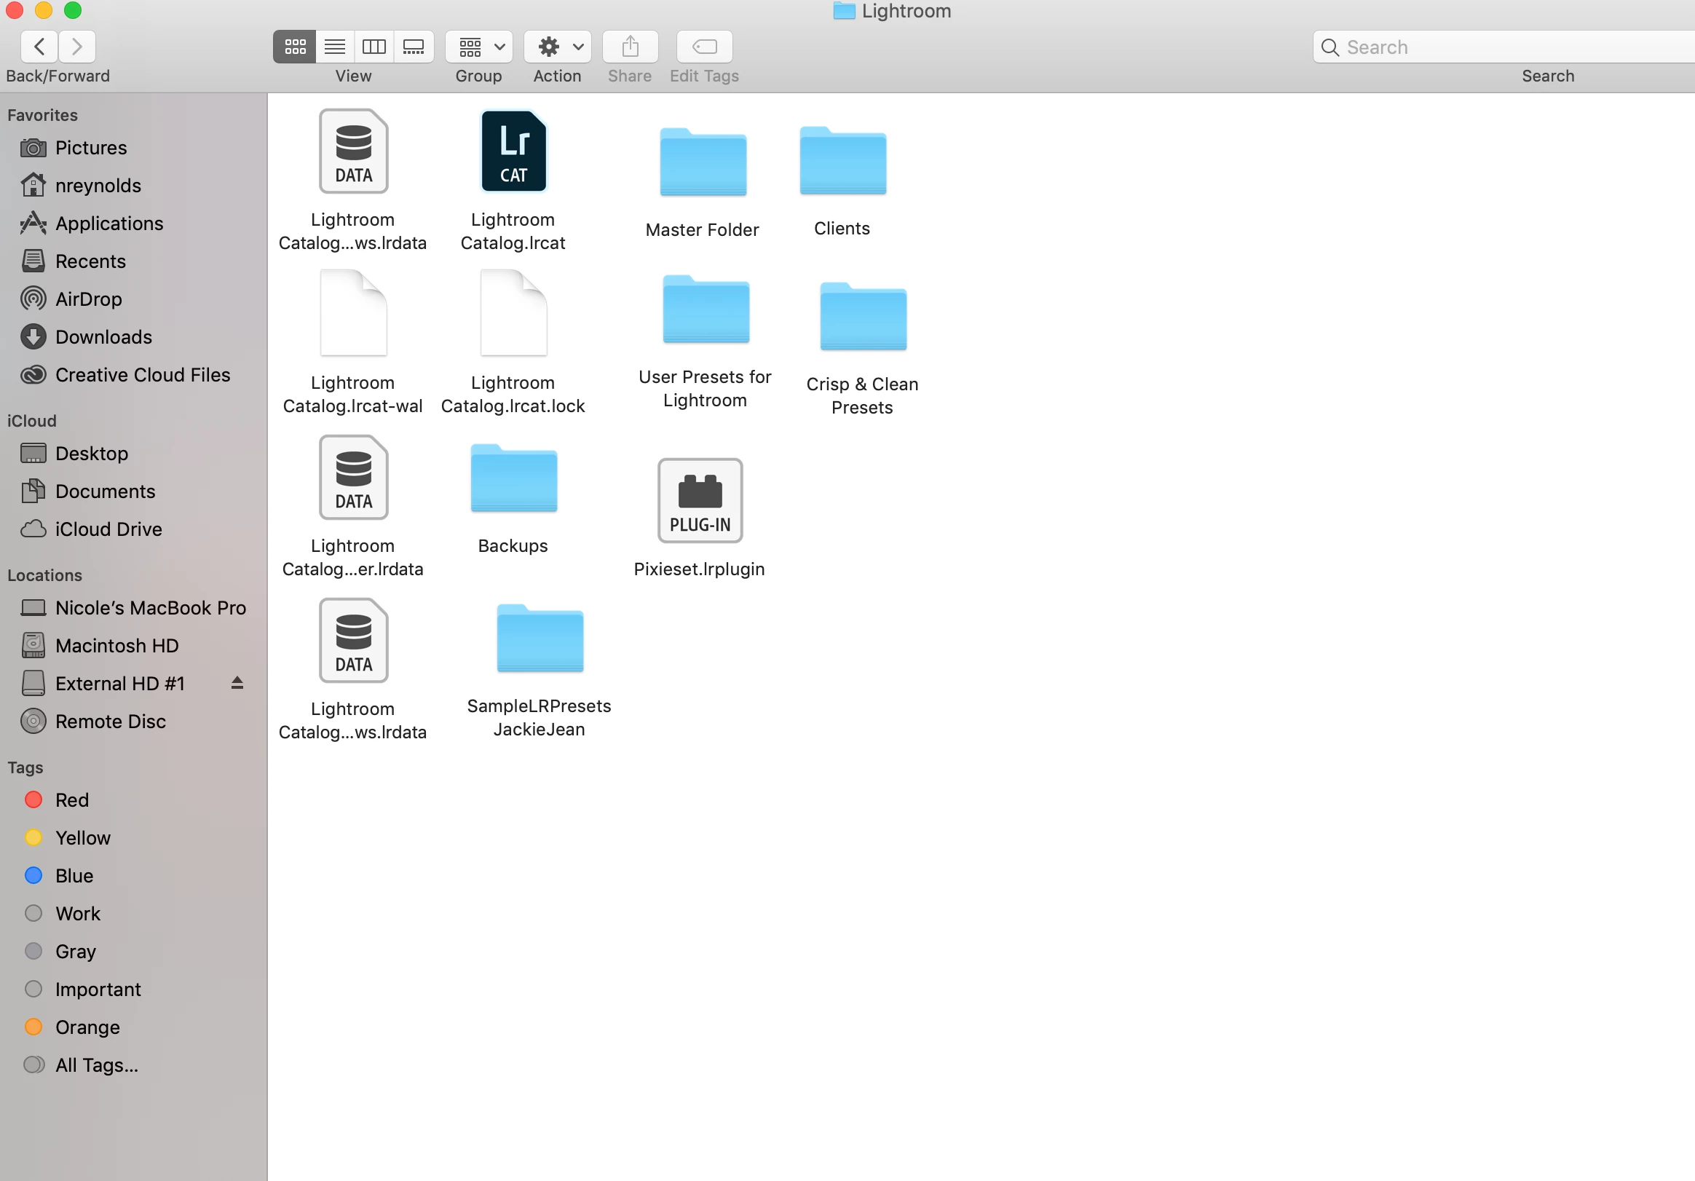This screenshot has width=1695, height=1181.
Task: Open AirDrop in the sidebar
Action: 88,299
